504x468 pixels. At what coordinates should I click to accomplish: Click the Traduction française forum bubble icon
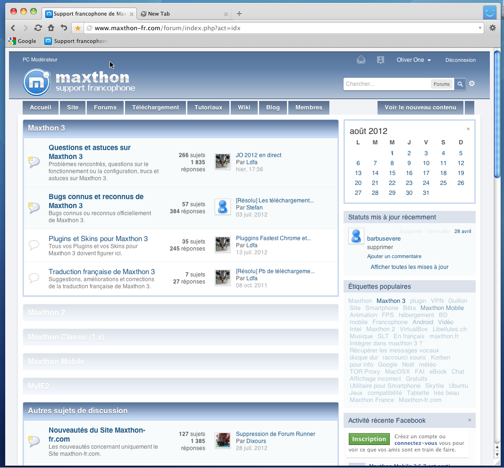(x=34, y=278)
